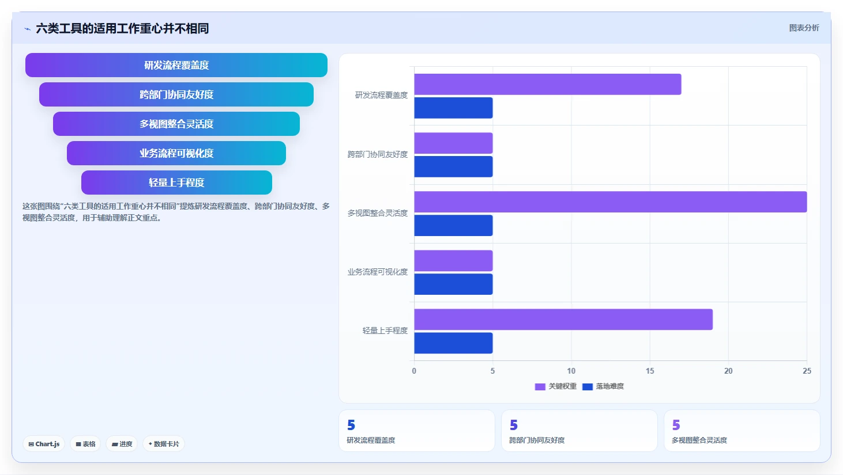Click the x-axis tick label 10
This screenshot has width=843, height=475.
(x=571, y=371)
